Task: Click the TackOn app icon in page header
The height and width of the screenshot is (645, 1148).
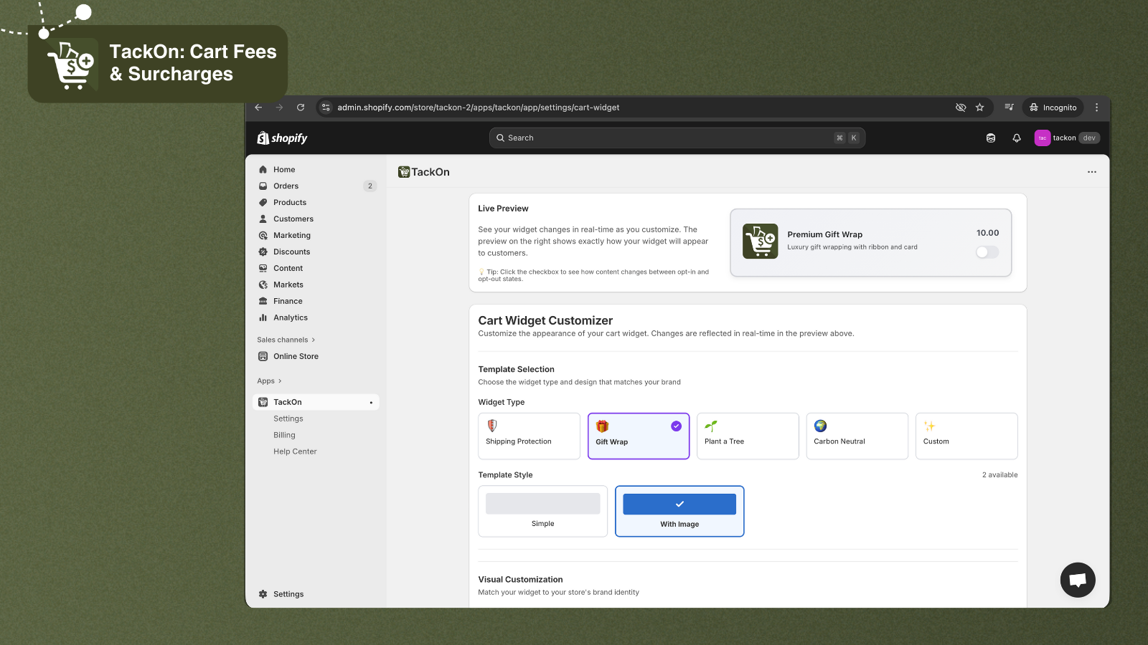Action: (404, 172)
